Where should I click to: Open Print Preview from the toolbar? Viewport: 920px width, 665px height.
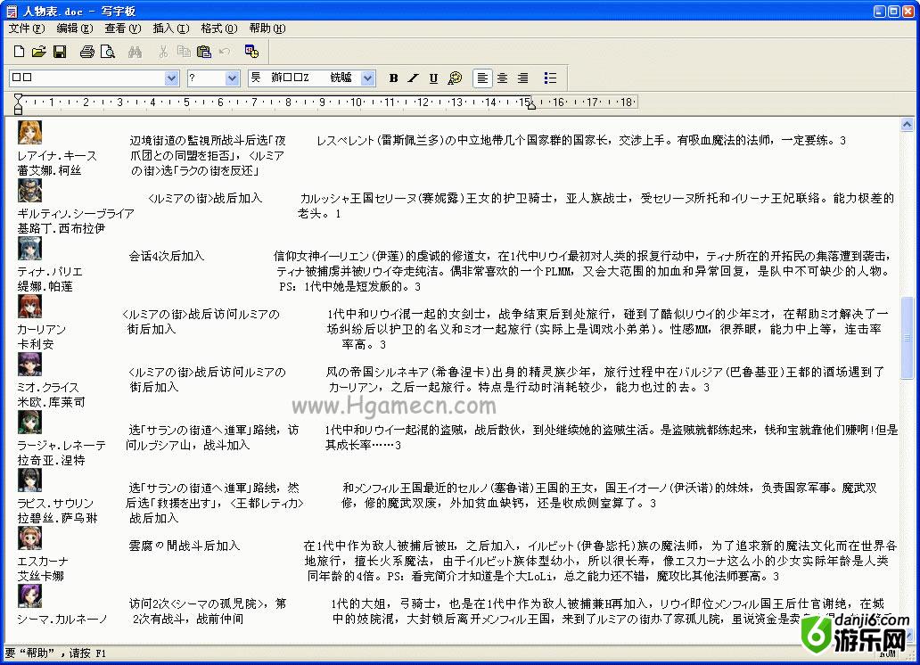coord(107,52)
